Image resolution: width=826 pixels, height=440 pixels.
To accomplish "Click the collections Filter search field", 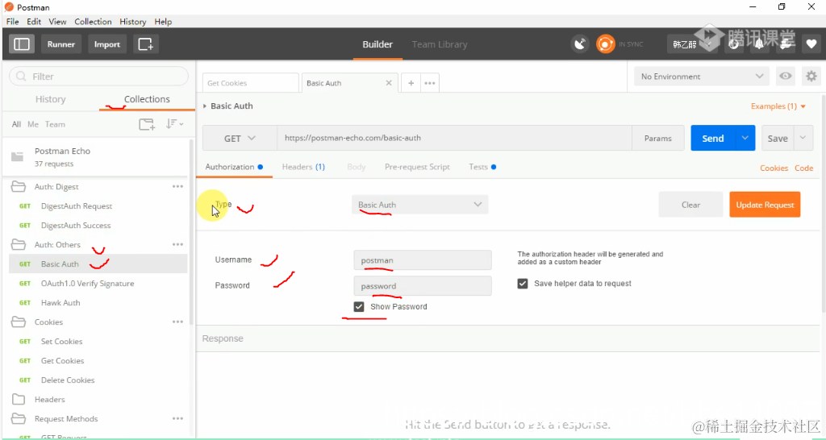I will pyautogui.click(x=98, y=77).
